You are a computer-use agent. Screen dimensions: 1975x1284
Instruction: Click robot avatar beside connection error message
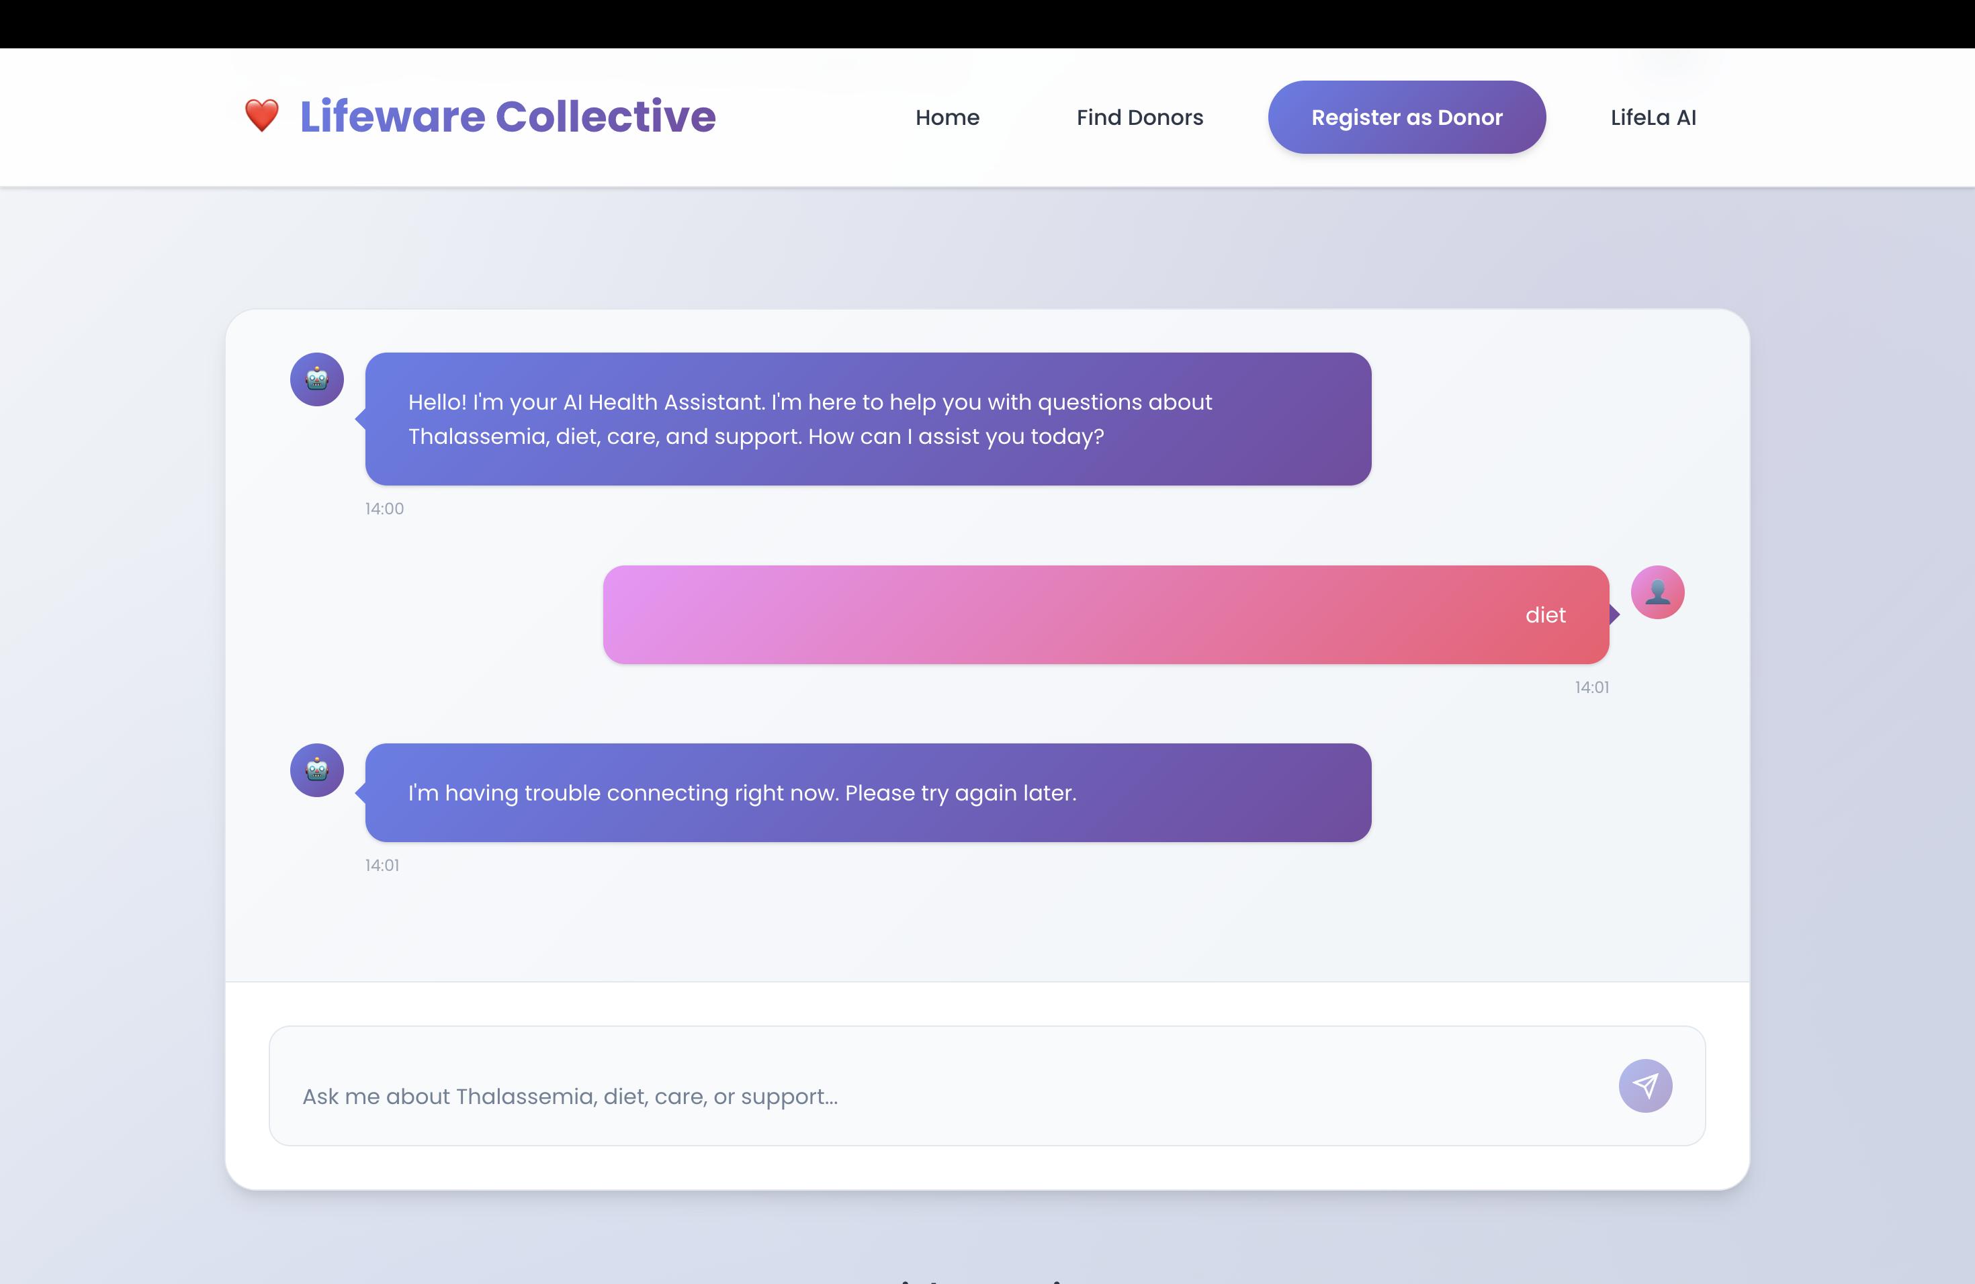(x=317, y=770)
